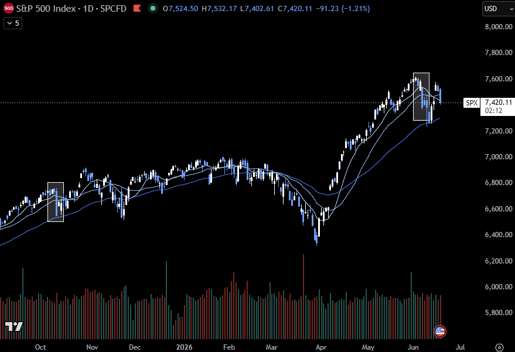Click the close value C7,420.11
Viewport: 515px width, 352px height.
coord(295,9)
